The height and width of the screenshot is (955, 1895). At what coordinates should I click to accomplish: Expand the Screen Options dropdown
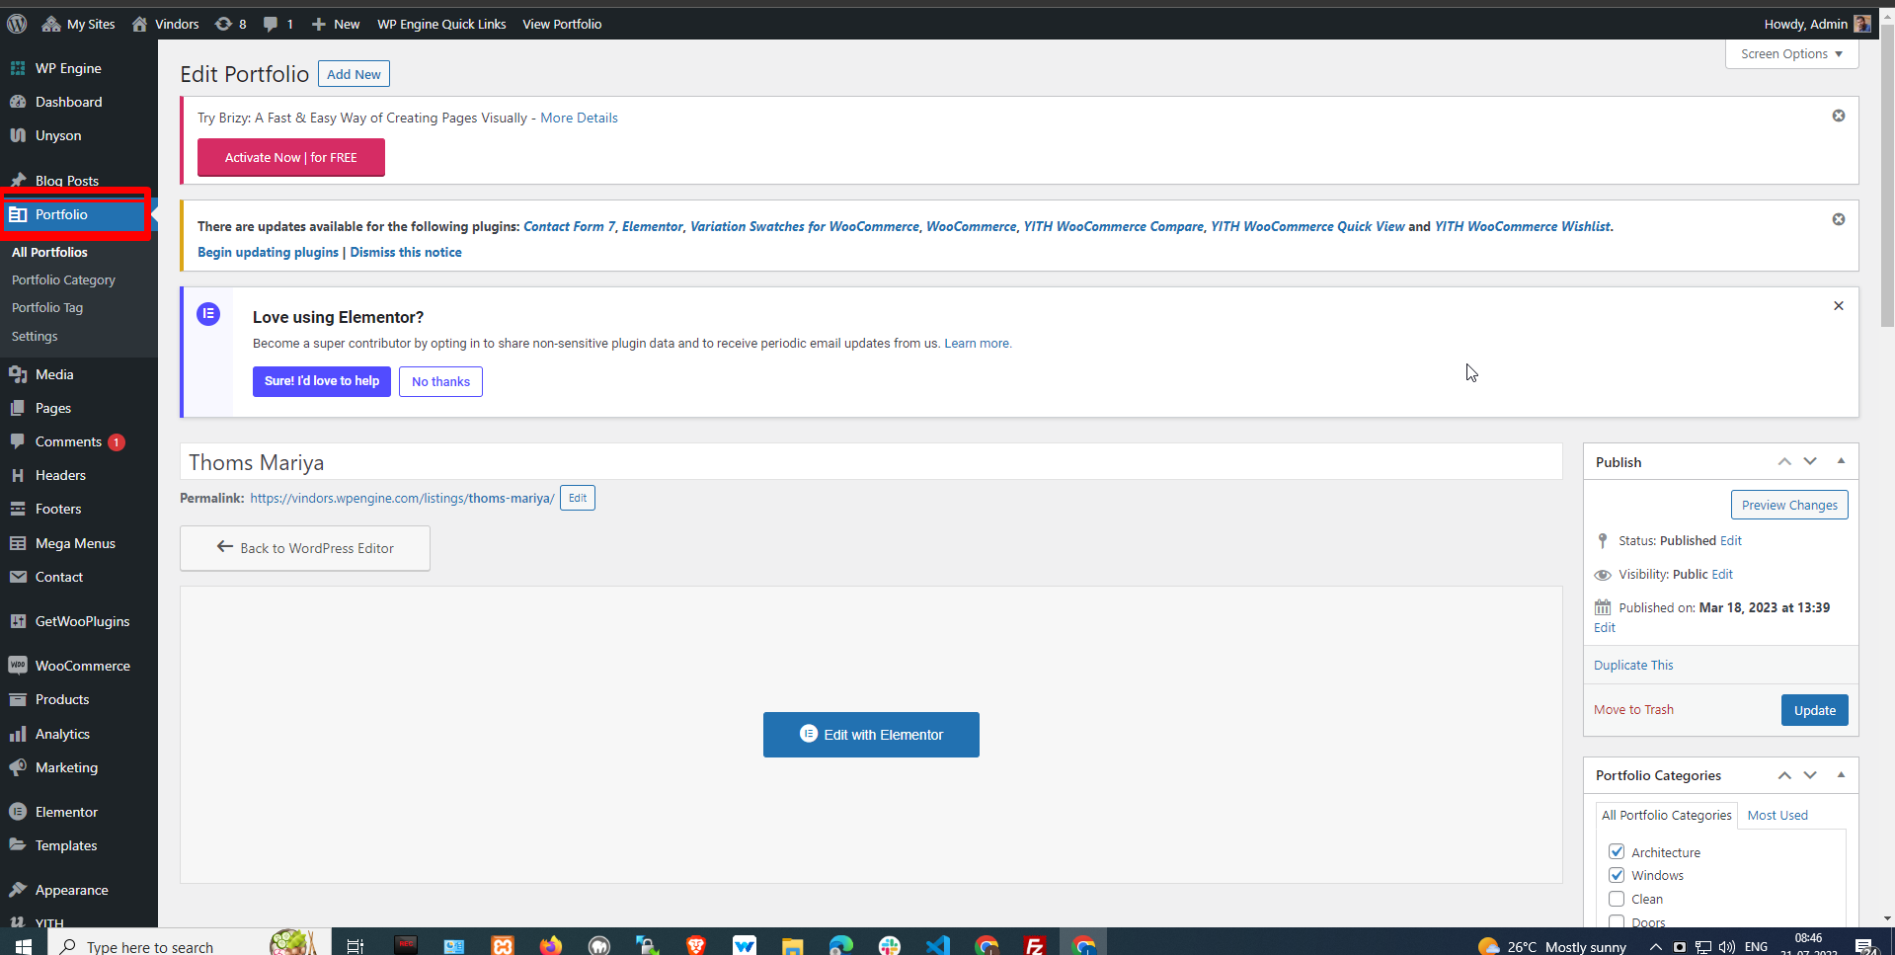pos(1791,54)
